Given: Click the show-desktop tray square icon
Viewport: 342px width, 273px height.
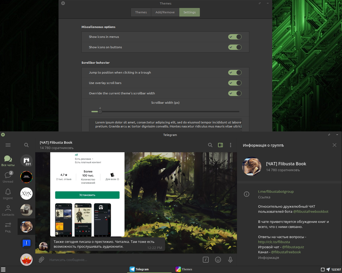Looking at the screenshot, I should pyautogui.click(x=322, y=269).
